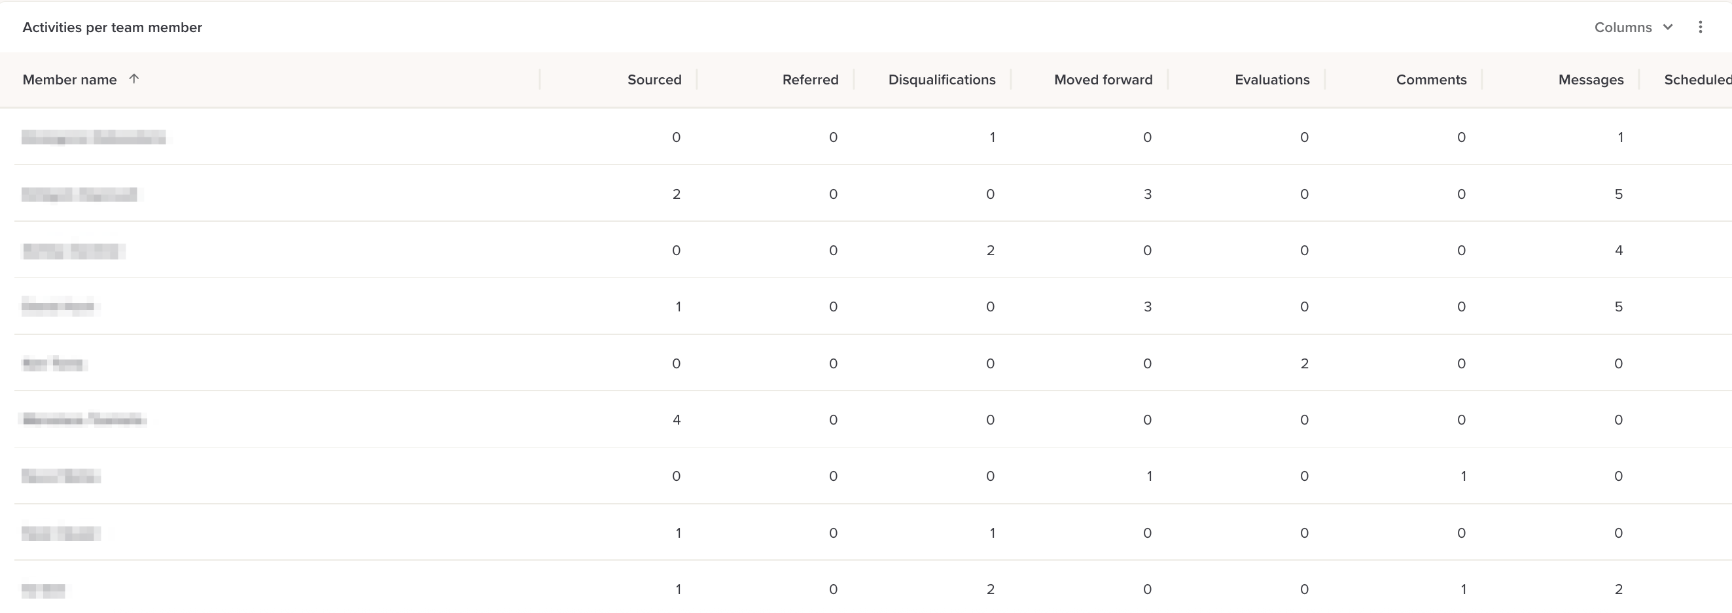Click the chevron next to Columns
This screenshot has width=1732, height=613.
point(1668,27)
